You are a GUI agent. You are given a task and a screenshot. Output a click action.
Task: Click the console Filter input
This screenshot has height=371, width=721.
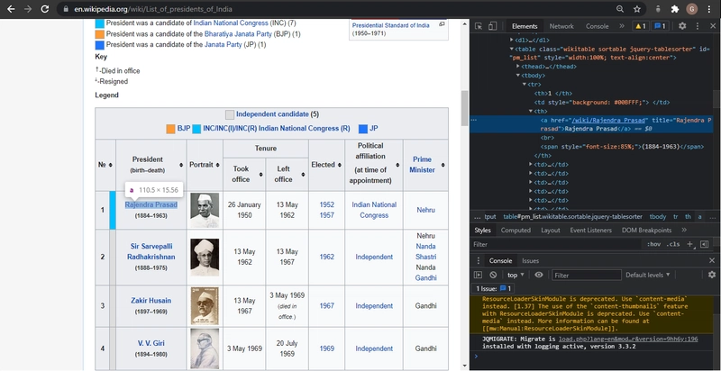point(587,275)
